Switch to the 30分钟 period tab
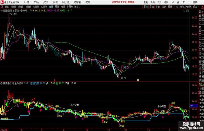This screenshot has width=204, height=131. (36, 7)
